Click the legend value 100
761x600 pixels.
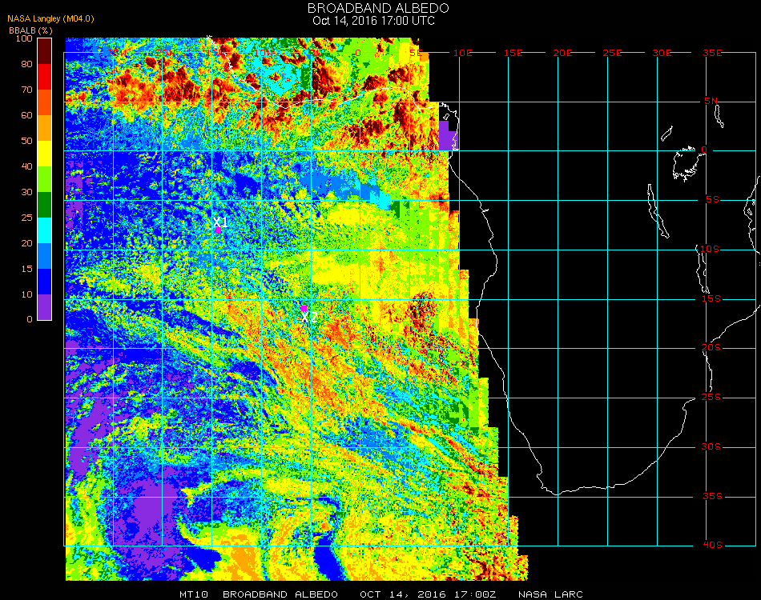[x=24, y=38]
